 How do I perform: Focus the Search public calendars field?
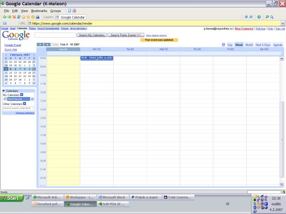18,108
